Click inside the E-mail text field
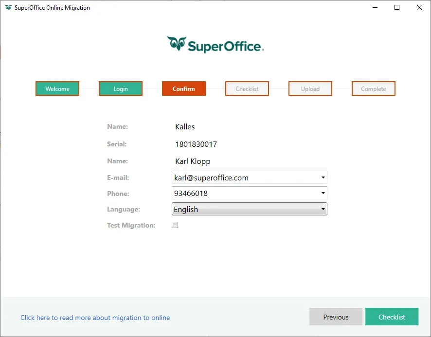This screenshot has width=431, height=337. tap(243, 177)
